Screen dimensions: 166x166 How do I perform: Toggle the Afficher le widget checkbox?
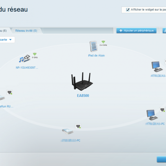click(128, 10)
